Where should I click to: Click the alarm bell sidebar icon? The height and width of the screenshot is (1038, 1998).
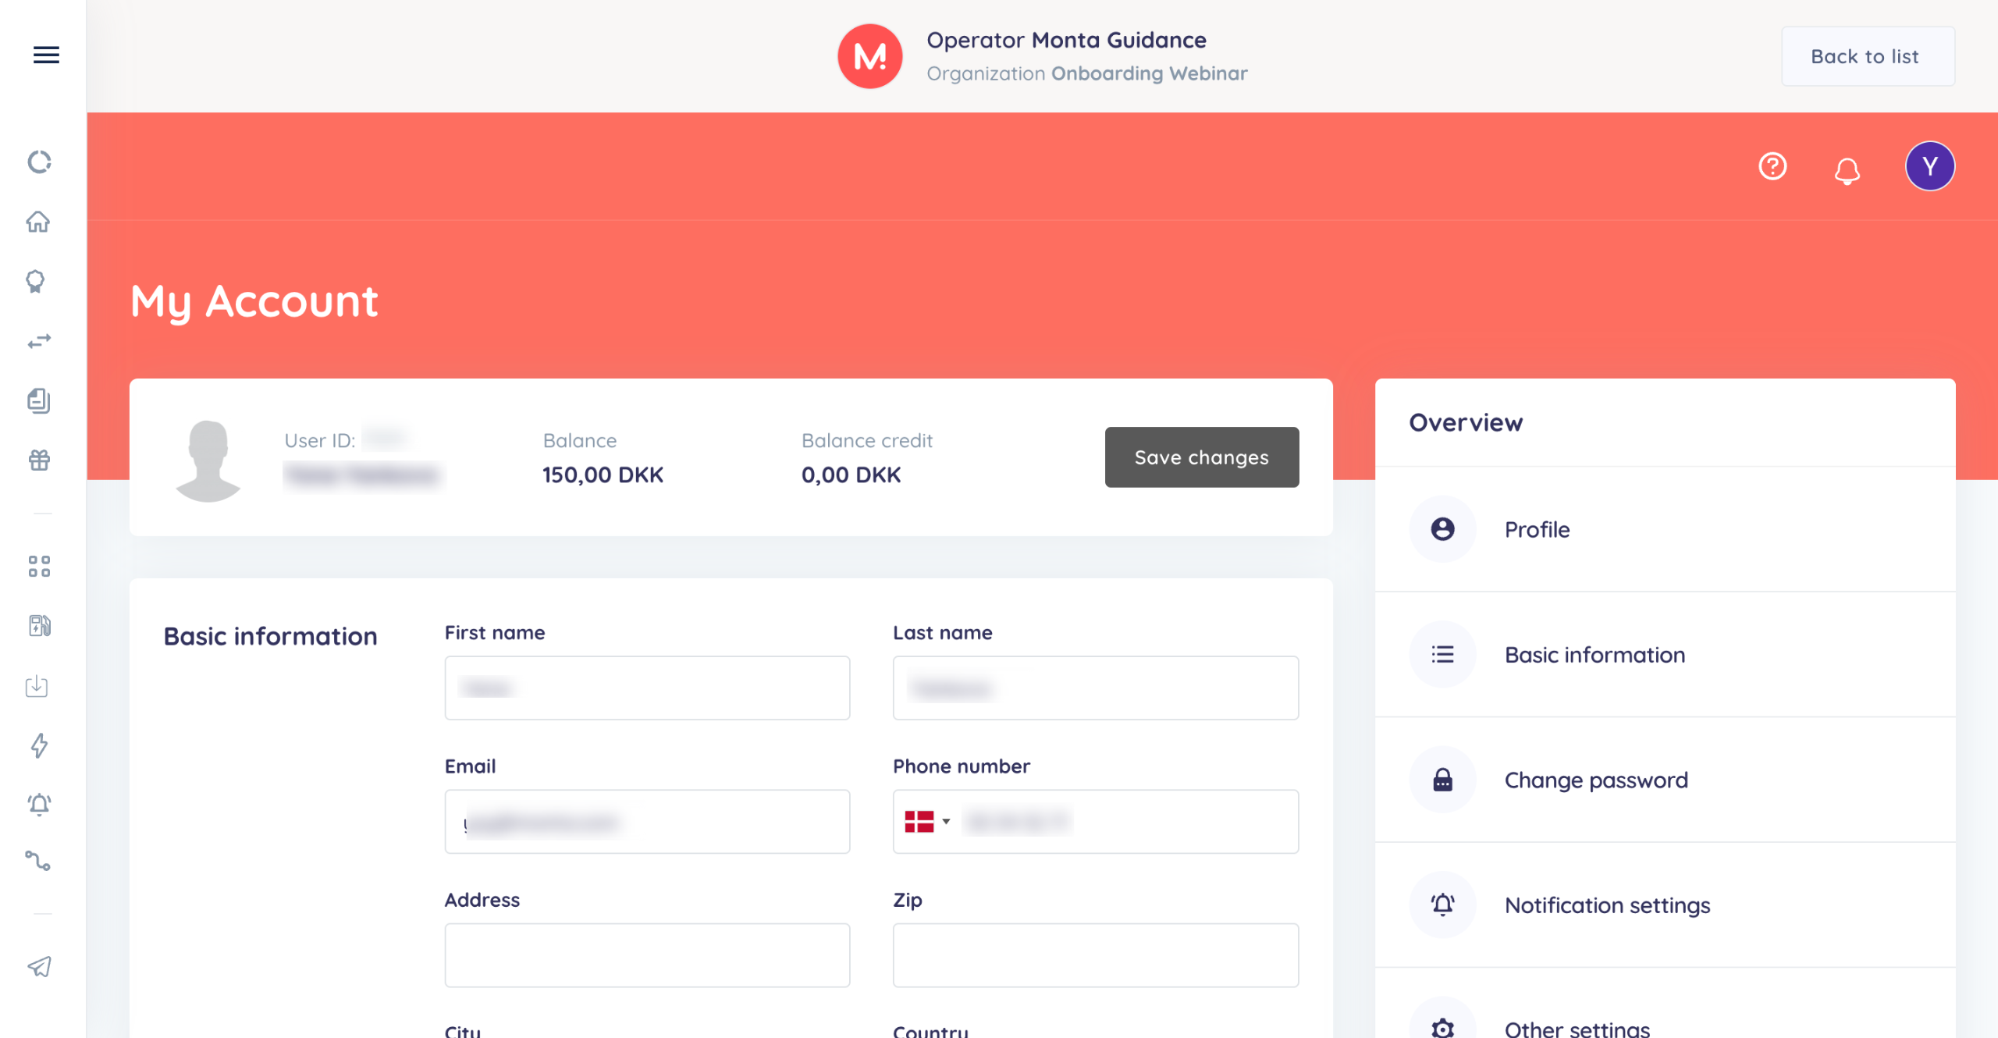click(39, 804)
